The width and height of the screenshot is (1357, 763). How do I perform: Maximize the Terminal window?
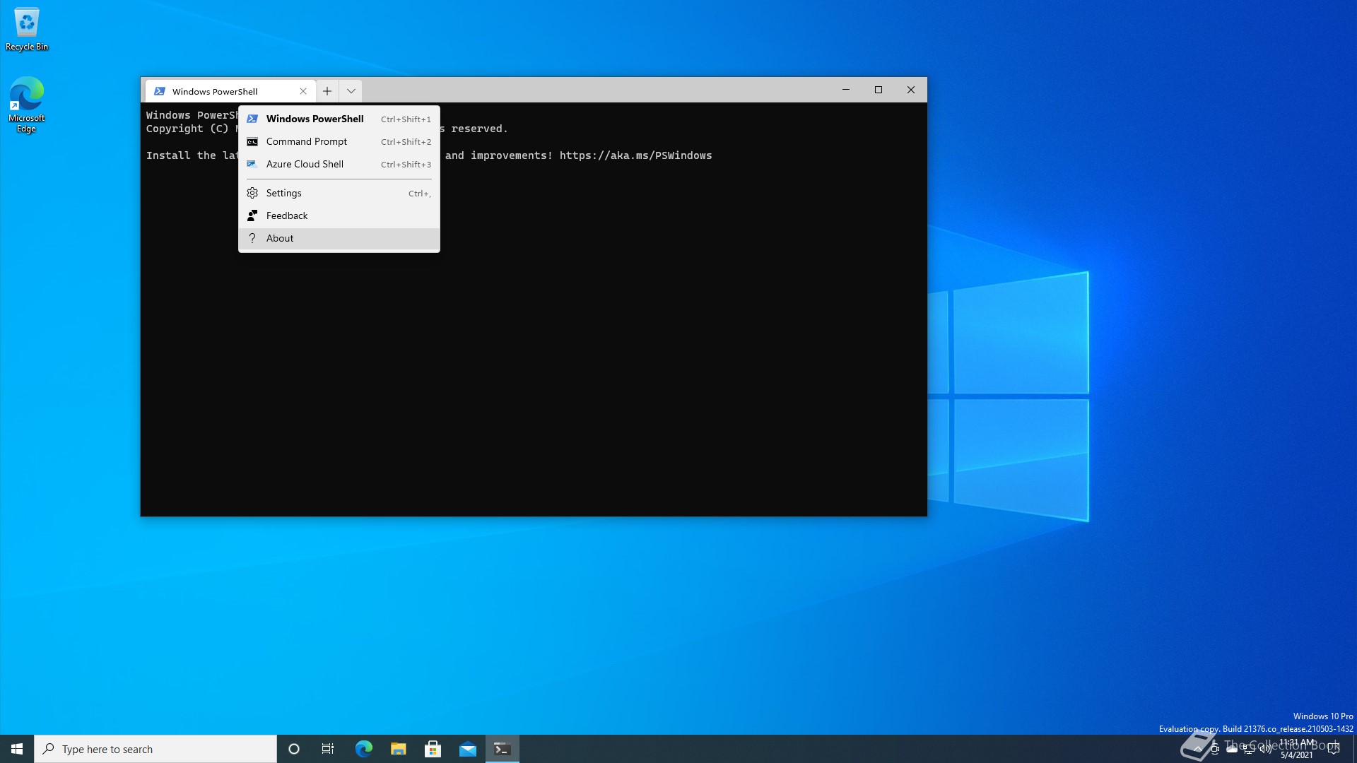pos(879,90)
